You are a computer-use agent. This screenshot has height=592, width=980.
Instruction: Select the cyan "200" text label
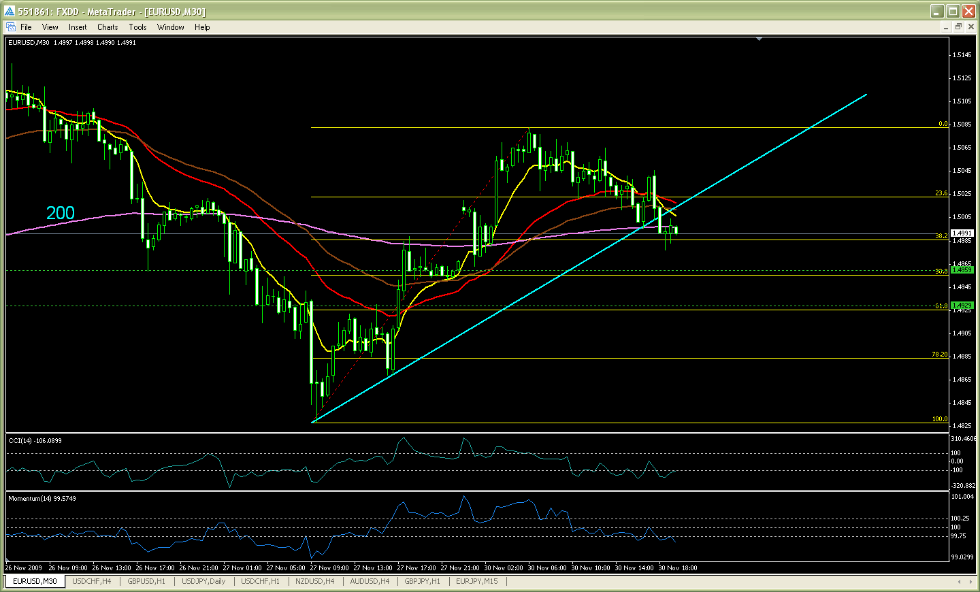coord(60,213)
